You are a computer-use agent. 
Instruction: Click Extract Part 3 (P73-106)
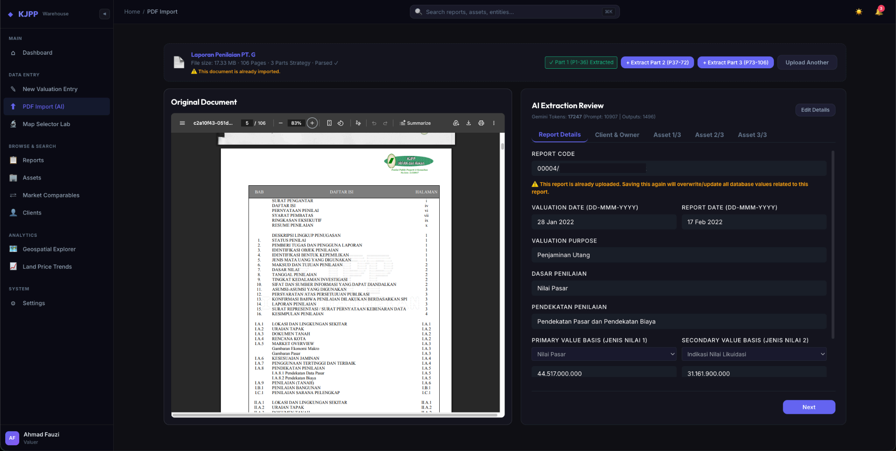tap(735, 63)
